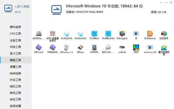Image resolution: width=174 pixels, height=109 pixels.
Task: Click the 入梦工具箱 logo in sidebar
Action: pyautogui.click(x=8, y=8)
